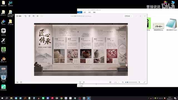Click the displayed exhibition wall image

click(x=81, y=49)
